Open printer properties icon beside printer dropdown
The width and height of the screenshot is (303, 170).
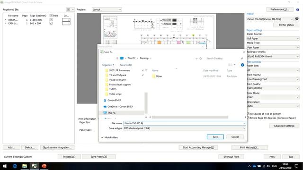(x=297, y=19)
